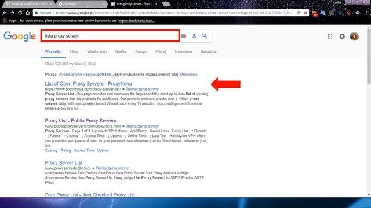Click 'Tłumaczenie strony' for the Public Proxy Servers result

142,126
